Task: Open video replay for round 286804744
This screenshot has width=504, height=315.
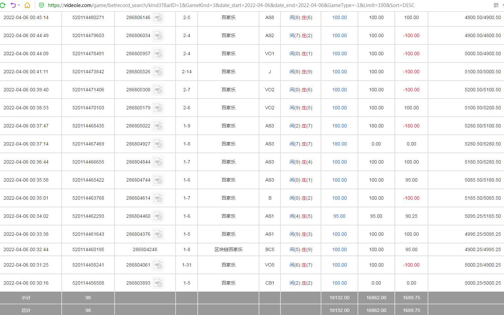Action: [158, 180]
